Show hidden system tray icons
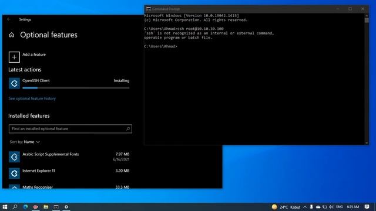Image resolution: width=376 pixels, height=211 pixels. click(x=305, y=207)
